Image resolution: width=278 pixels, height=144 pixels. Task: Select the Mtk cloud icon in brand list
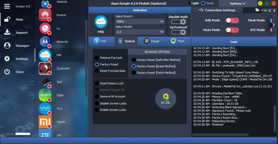45,55
